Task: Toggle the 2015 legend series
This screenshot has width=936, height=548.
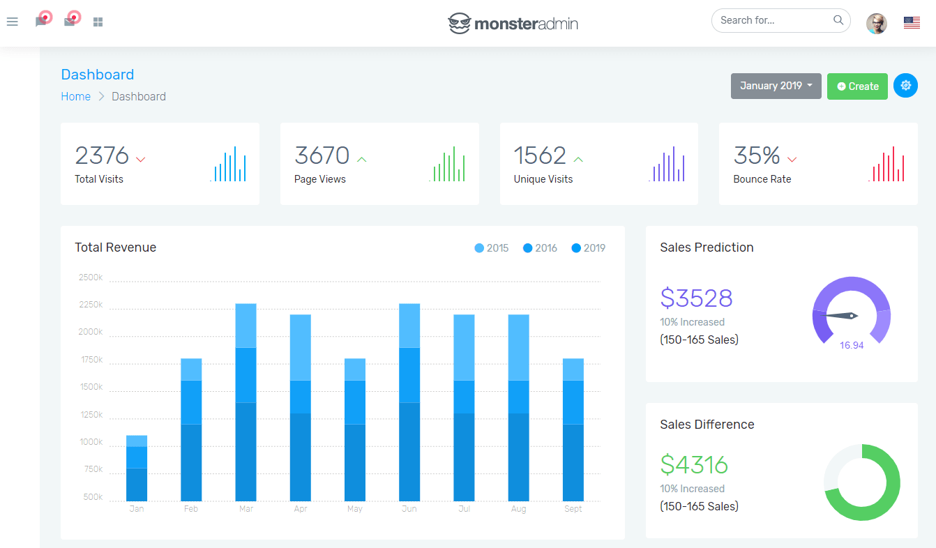Action: 492,248
